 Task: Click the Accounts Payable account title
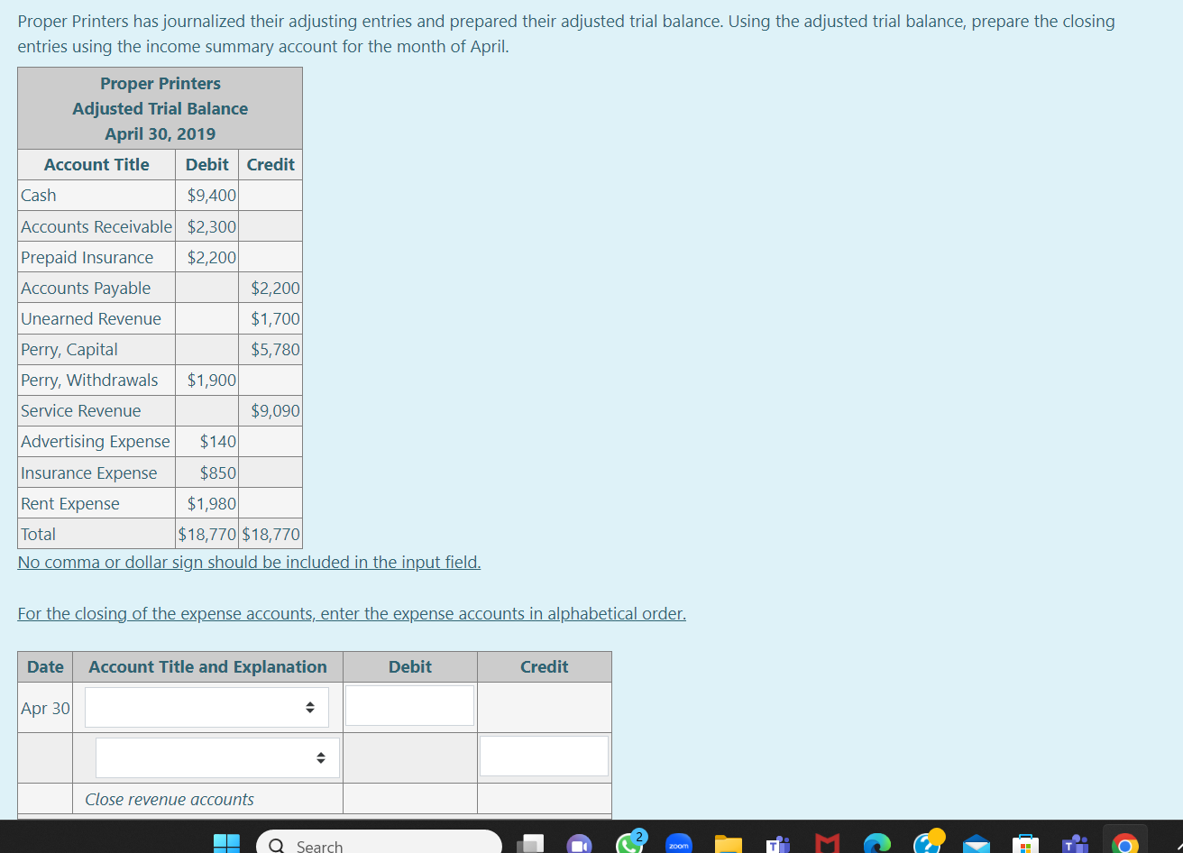coord(86,288)
